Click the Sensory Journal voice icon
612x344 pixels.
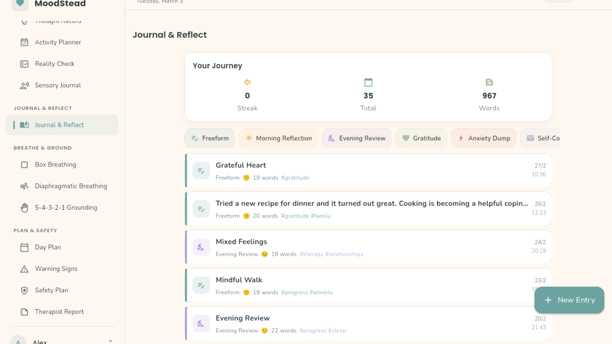[x=24, y=85]
